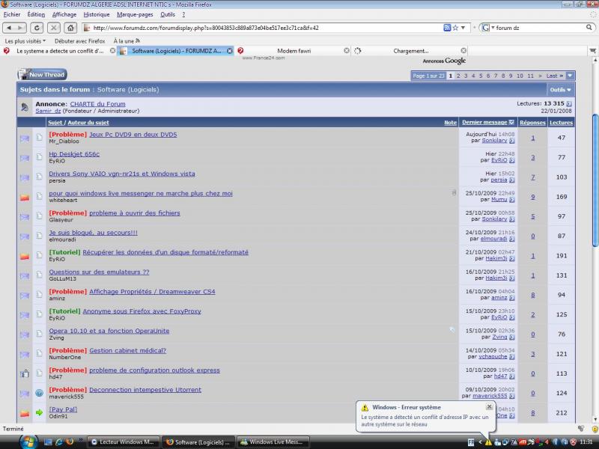Open the Marque-pages menu
Viewport: 599px width, 449px height.
click(135, 14)
